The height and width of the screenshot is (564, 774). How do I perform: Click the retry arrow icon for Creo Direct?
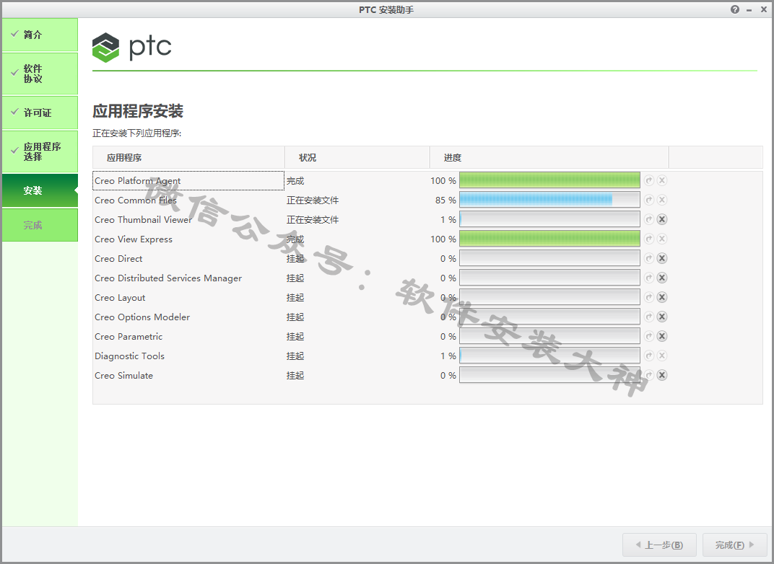(x=649, y=258)
